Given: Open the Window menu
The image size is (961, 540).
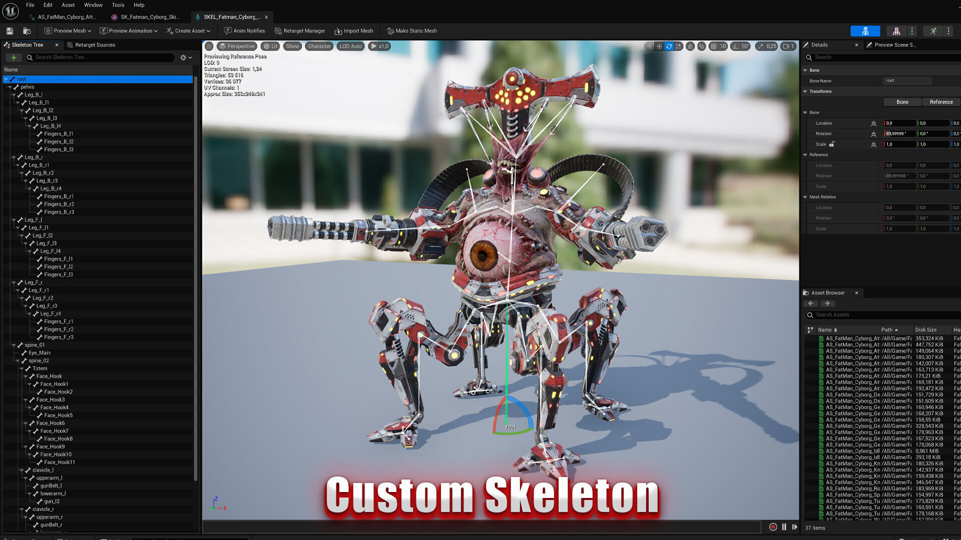Looking at the screenshot, I should (93, 5).
